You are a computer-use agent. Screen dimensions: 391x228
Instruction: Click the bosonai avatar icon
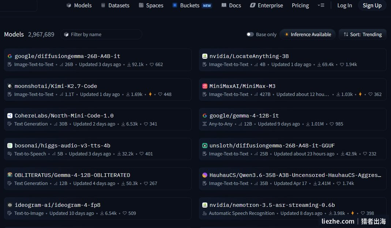click(10, 146)
